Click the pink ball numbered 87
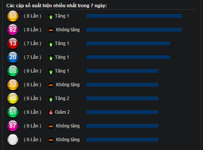The height and width of the screenshot is (150, 203). tap(13, 126)
